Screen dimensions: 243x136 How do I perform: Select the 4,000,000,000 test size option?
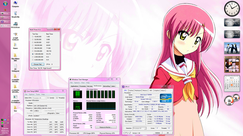point(33,60)
